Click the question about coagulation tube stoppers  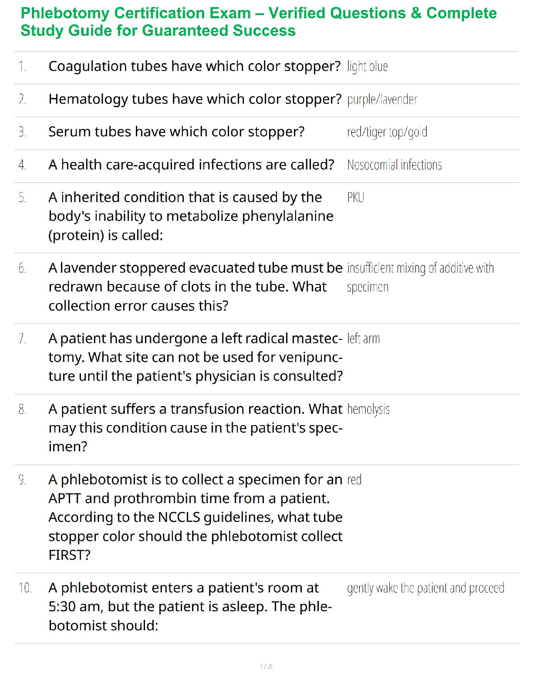[194, 66]
